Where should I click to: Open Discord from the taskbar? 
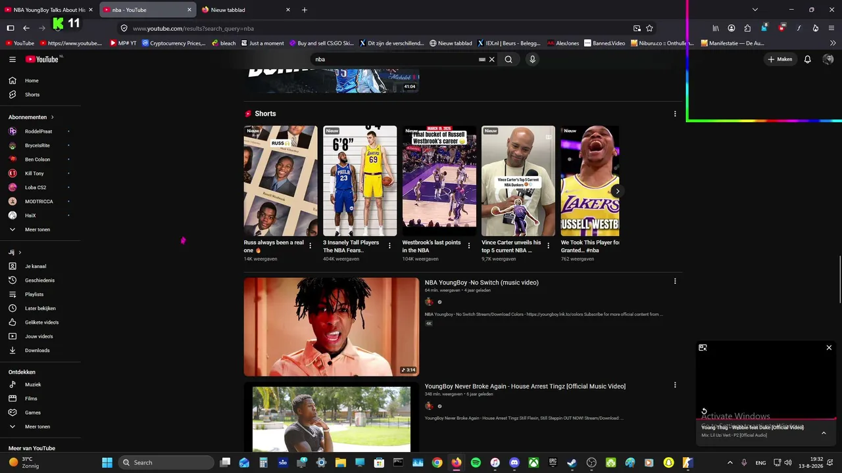[x=514, y=462]
